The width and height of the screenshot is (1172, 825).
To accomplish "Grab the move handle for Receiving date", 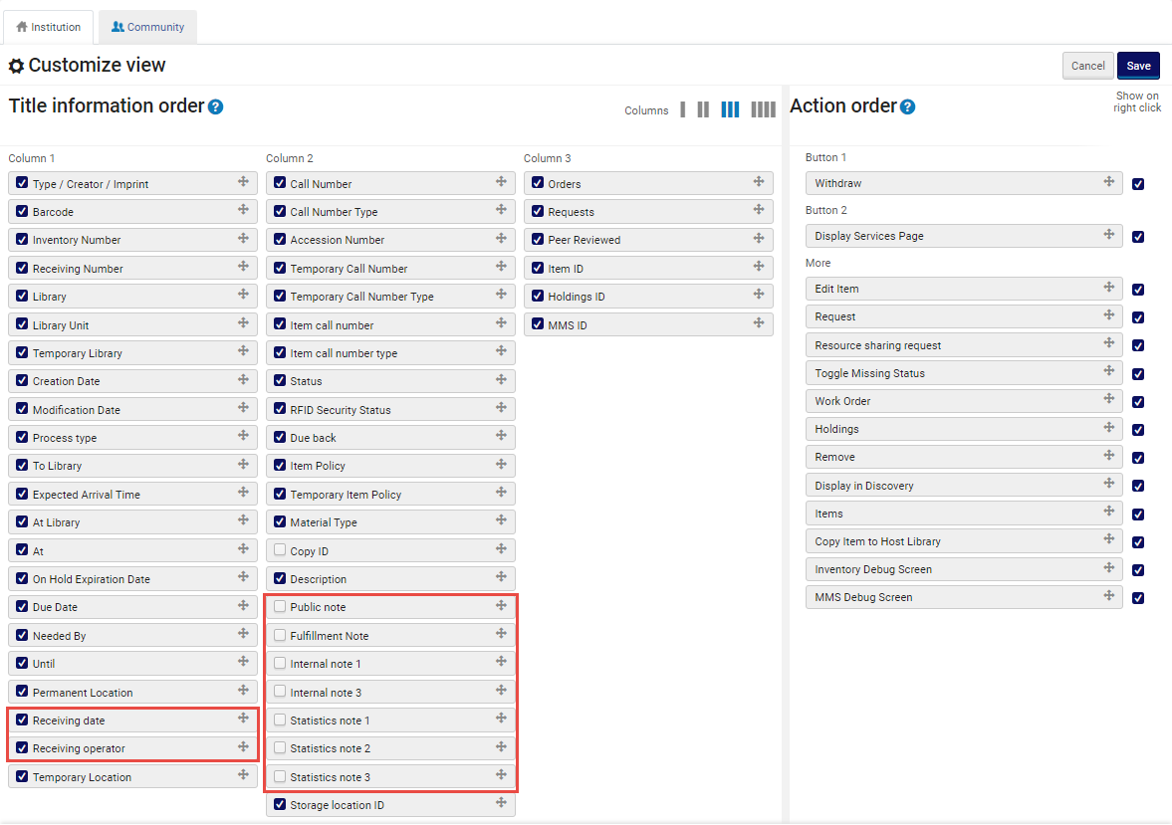I will 243,719.
